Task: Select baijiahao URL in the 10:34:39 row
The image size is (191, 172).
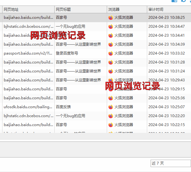Action: [28, 44]
